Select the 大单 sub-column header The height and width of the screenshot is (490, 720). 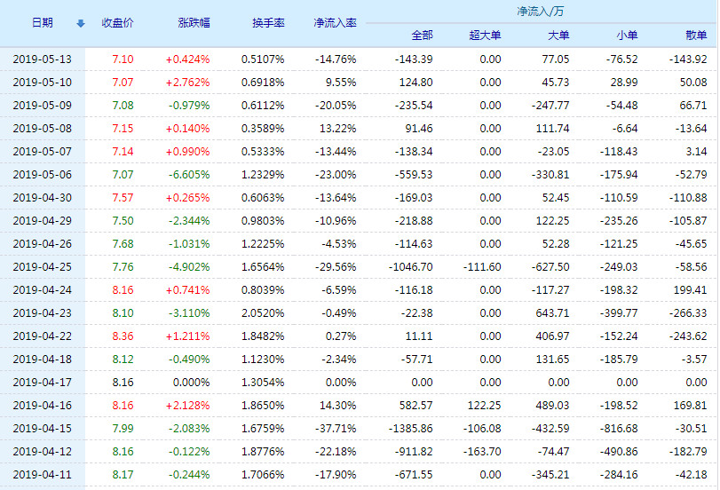click(x=558, y=36)
